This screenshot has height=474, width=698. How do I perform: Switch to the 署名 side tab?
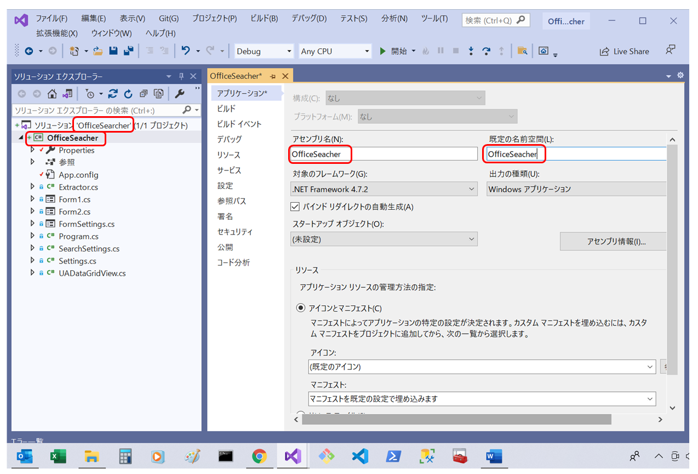[225, 216]
